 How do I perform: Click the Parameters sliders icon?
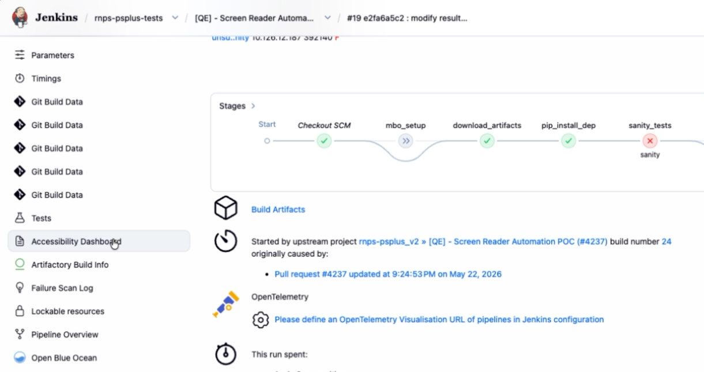click(20, 55)
